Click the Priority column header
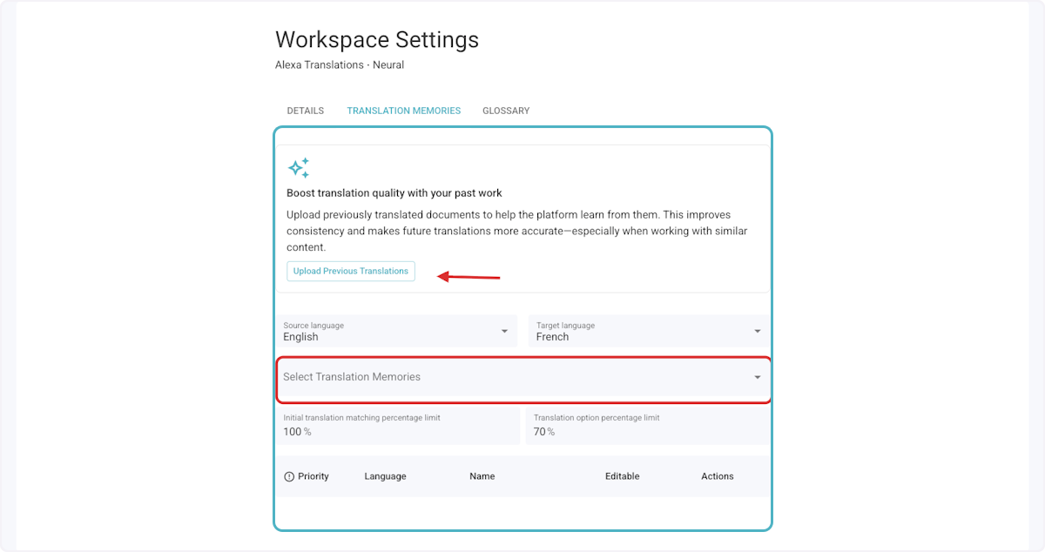This screenshot has height=552, width=1045. click(313, 476)
